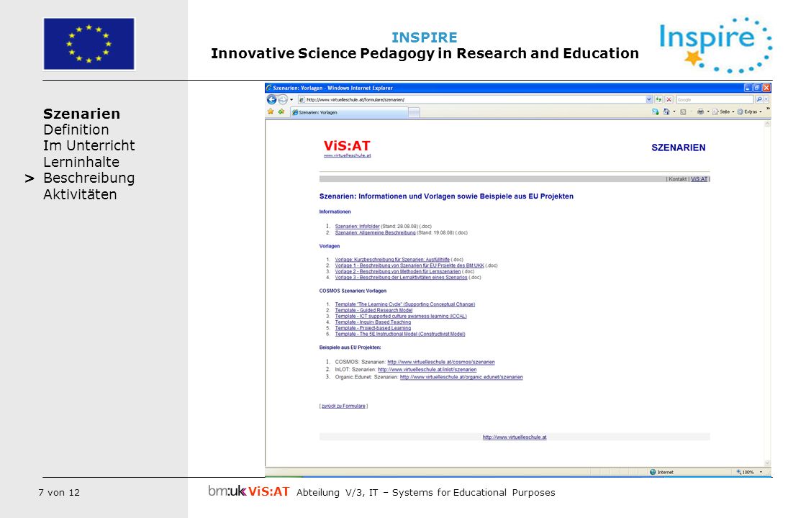Click the www.virtuelleschule.at link under the logo
Viewport: 806px width, 518px height.
point(347,155)
